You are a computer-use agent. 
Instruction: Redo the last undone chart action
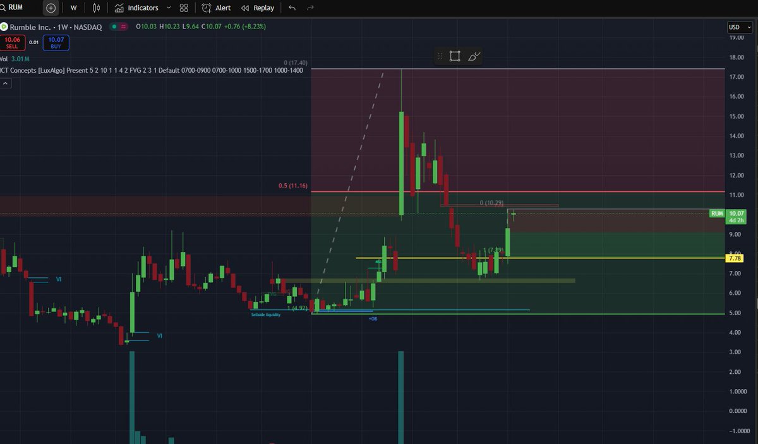[x=310, y=8]
